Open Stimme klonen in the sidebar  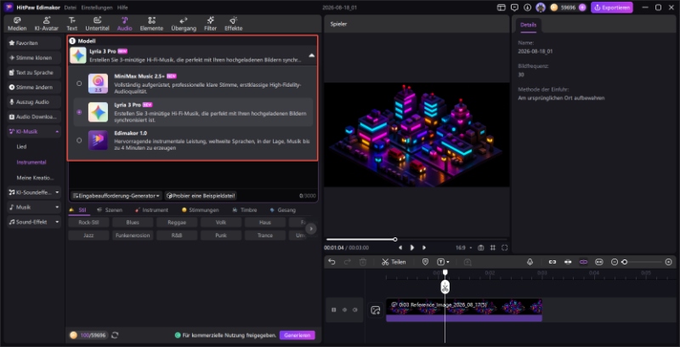point(34,58)
